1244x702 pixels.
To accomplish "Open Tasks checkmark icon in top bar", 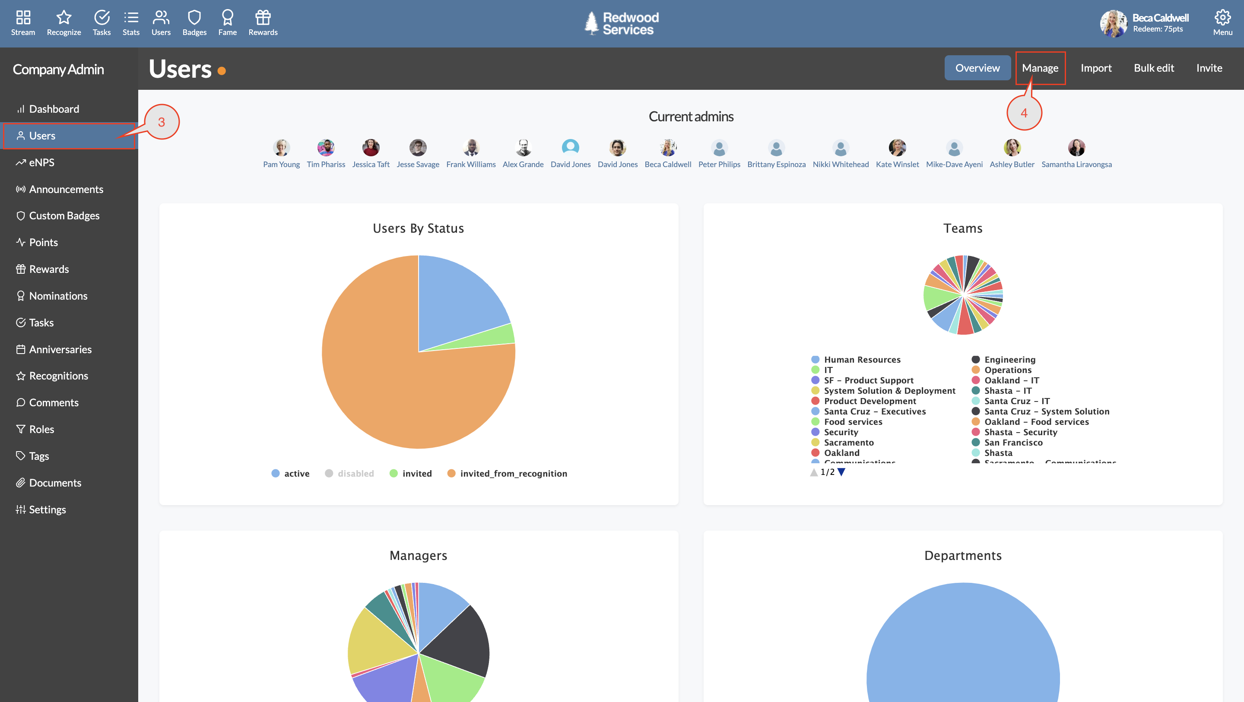I will [102, 23].
